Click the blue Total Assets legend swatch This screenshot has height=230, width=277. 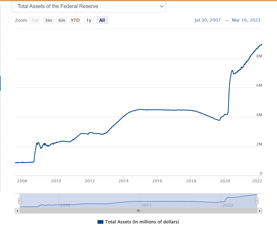pos(100,222)
